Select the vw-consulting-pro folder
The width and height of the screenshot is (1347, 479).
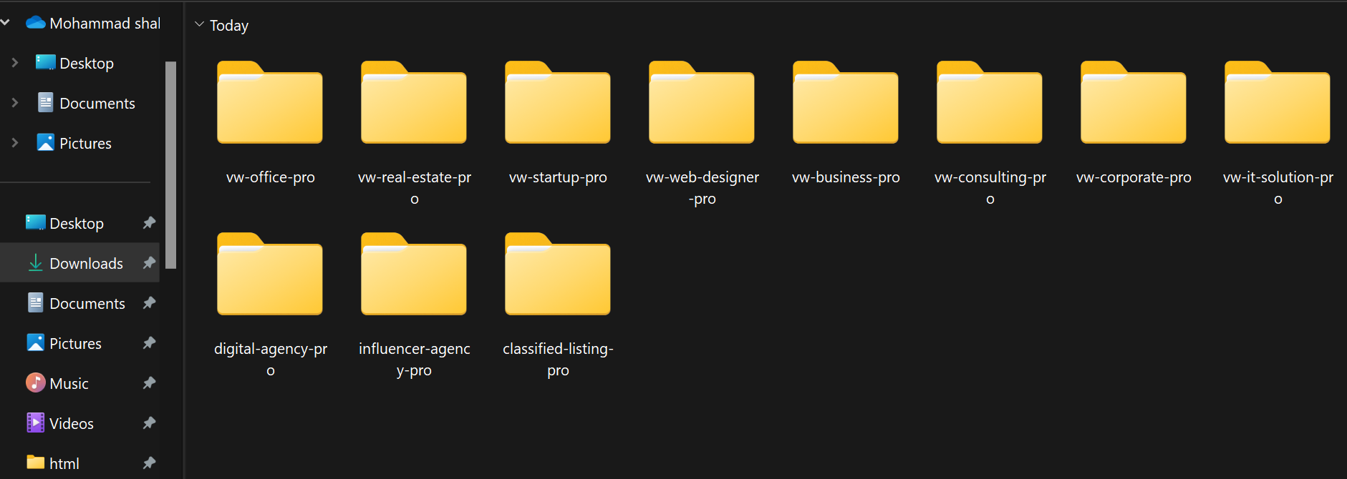(990, 104)
